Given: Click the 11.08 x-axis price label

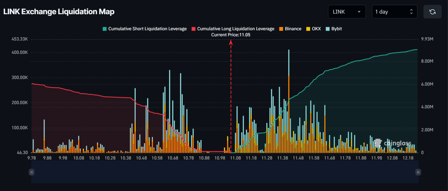Looking at the screenshot, I should [x=235, y=158].
